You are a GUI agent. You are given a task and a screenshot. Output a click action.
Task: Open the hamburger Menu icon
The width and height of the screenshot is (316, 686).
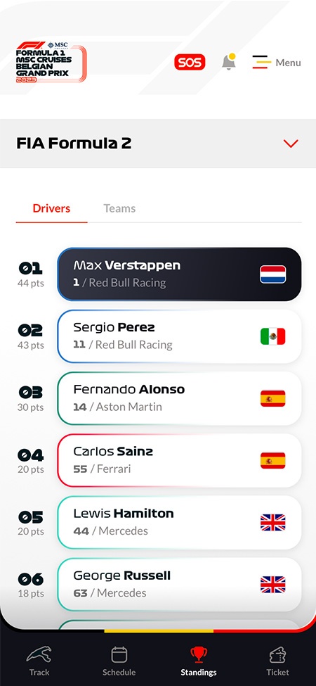point(262,62)
